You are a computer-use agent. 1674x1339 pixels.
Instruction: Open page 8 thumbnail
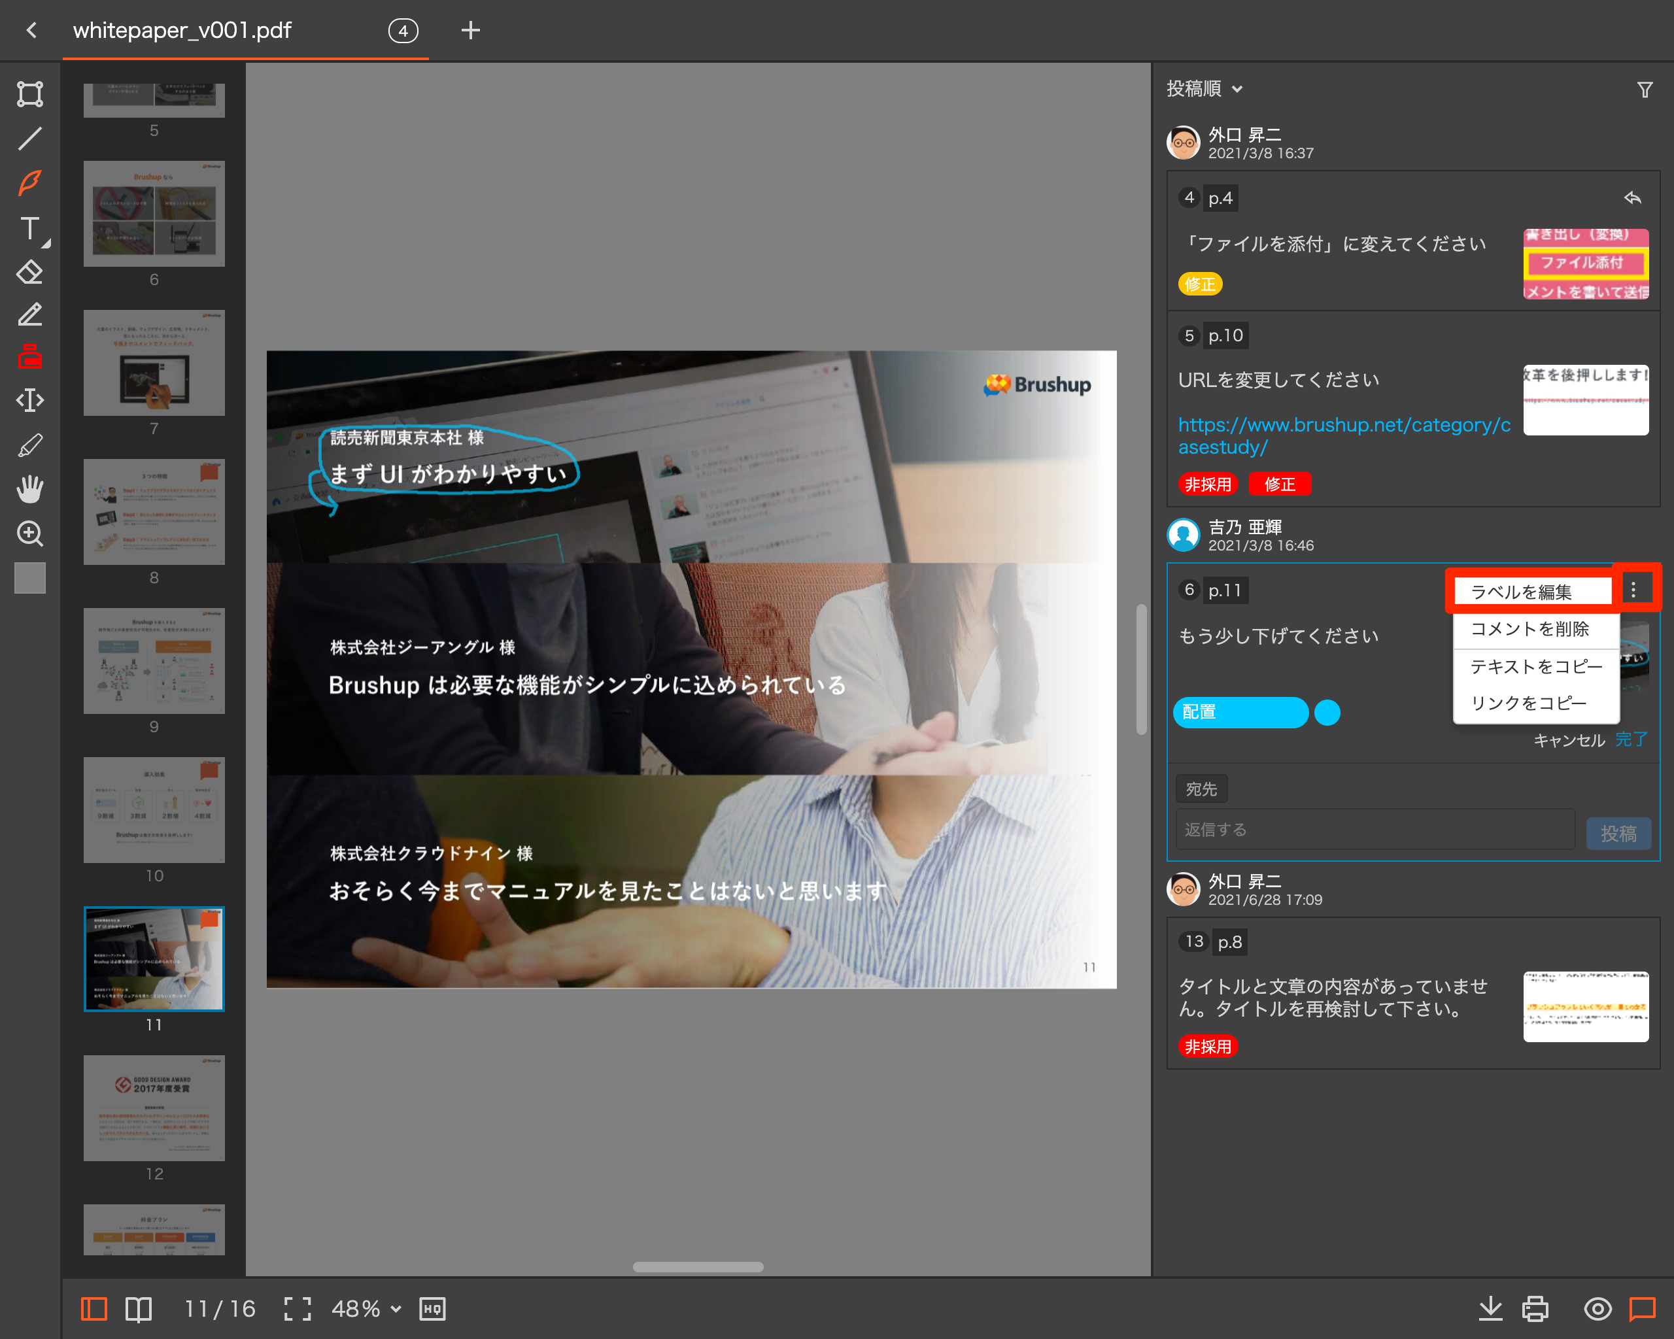click(x=154, y=511)
